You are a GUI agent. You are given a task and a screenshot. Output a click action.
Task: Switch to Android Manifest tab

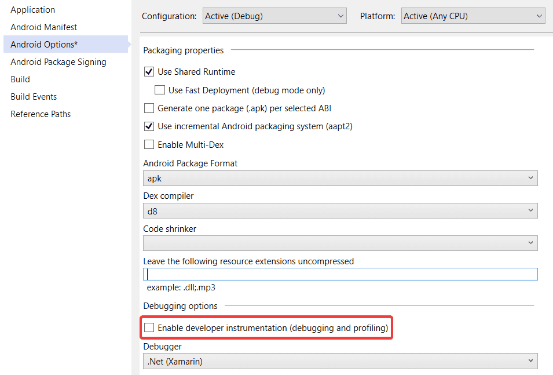click(43, 27)
